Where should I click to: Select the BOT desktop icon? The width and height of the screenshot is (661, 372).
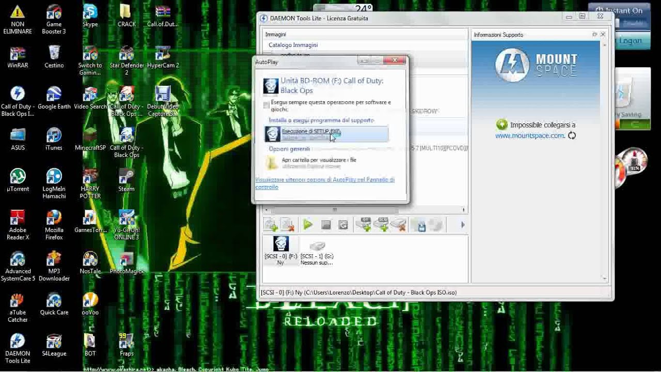tap(90, 345)
